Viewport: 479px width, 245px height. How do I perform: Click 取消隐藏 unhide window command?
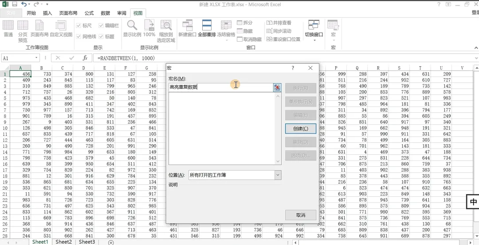(x=249, y=39)
